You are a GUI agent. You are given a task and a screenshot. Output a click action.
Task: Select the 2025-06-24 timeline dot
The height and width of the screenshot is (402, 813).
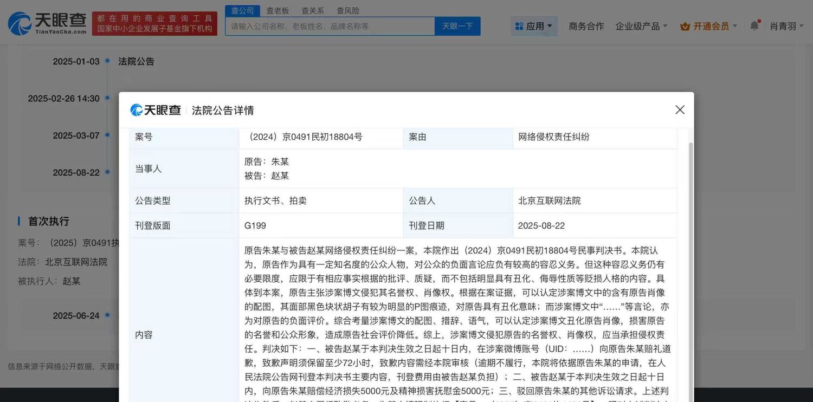[x=107, y=315]
